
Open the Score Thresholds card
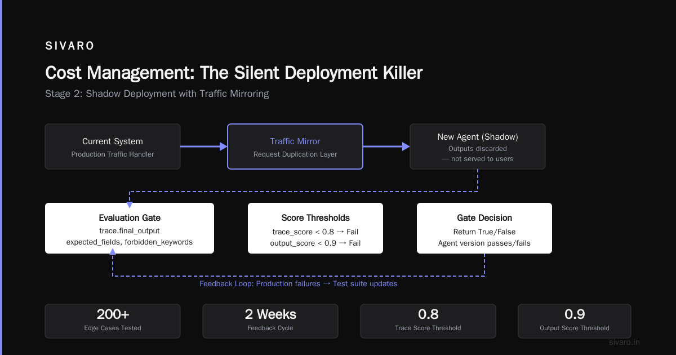315,228
